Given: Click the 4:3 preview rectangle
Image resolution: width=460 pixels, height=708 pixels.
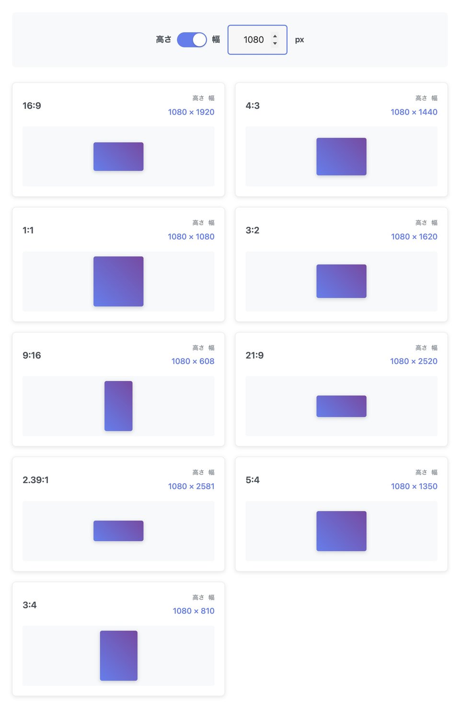Looking at the screenshot, I should click(x=341, y=157).
